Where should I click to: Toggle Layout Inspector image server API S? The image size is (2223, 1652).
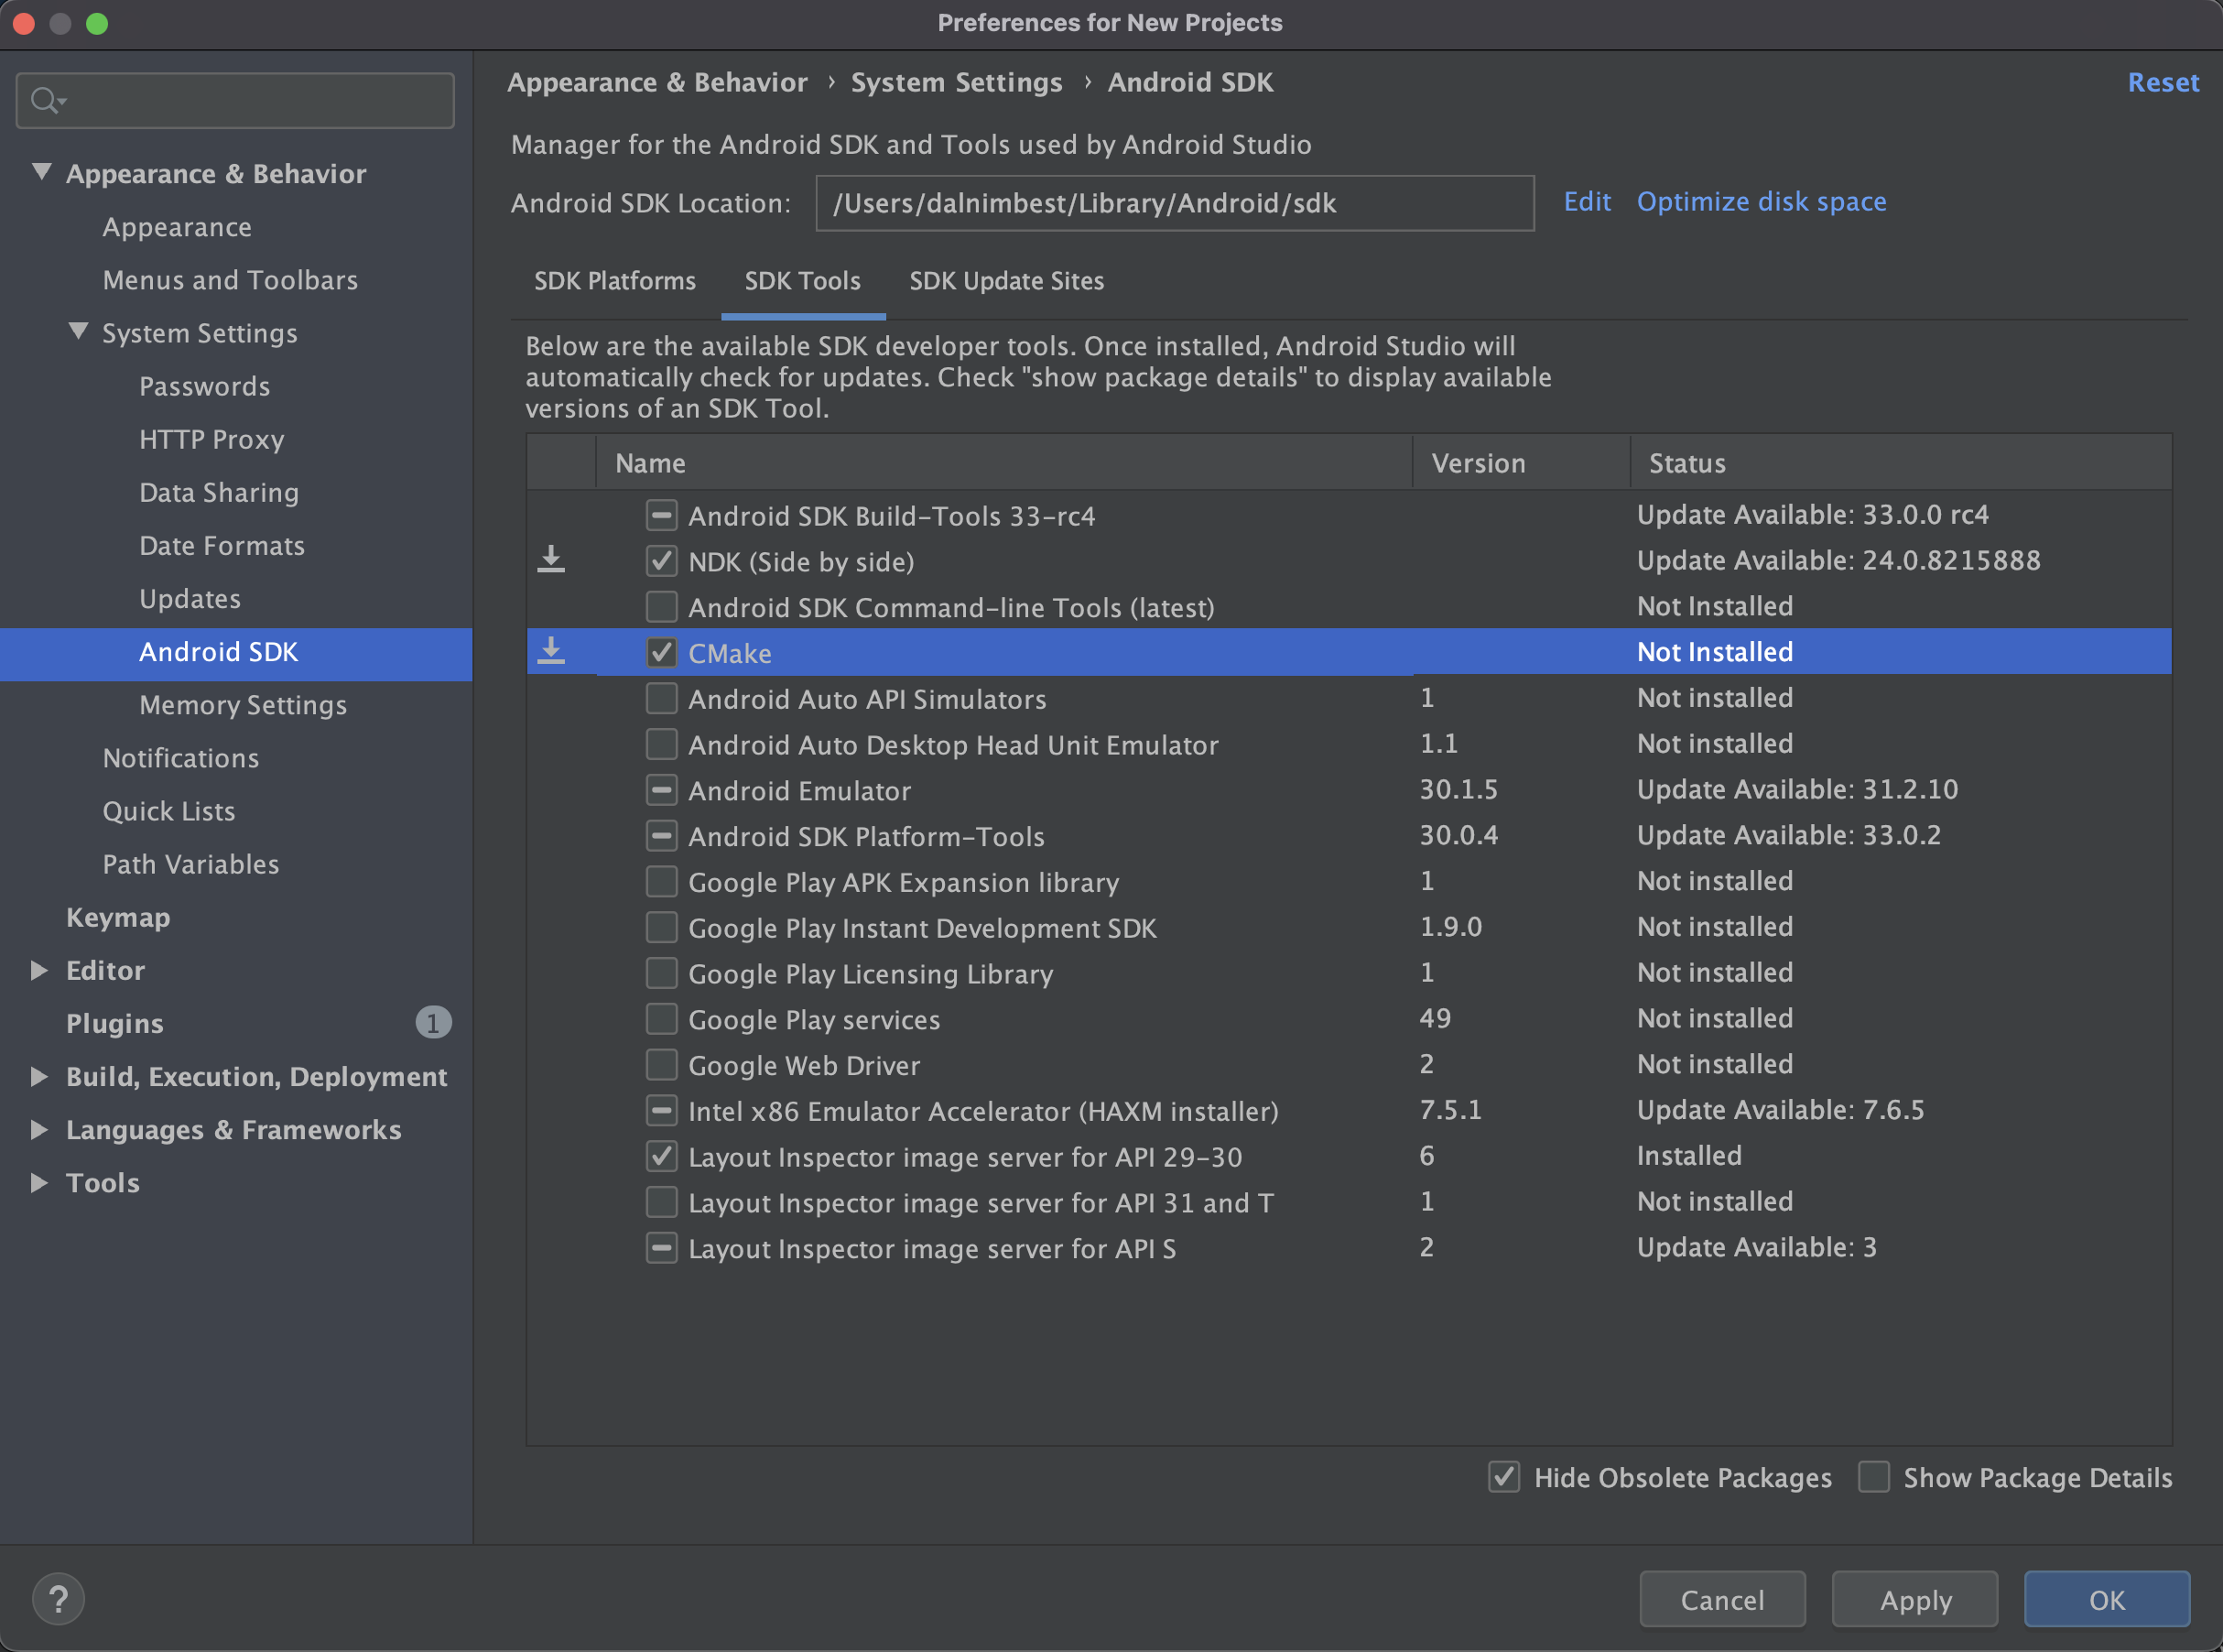click(x=662, y=1248)
